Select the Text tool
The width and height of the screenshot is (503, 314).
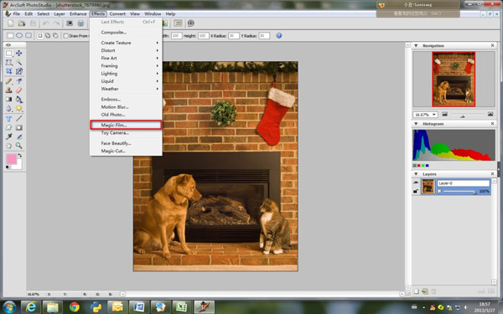tap(8, 119)
